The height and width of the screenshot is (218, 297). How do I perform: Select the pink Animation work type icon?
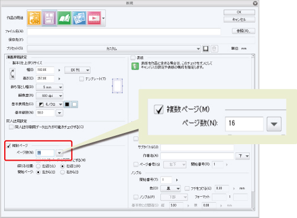94,18
